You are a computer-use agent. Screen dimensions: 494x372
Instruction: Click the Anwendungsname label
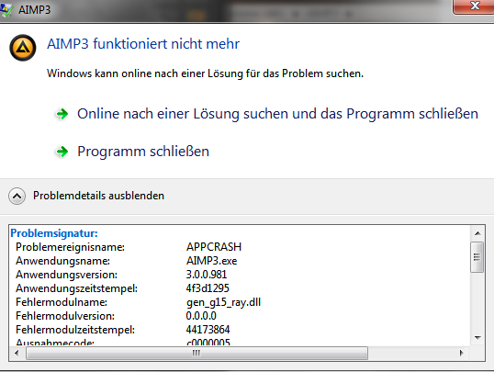point(62,261)
